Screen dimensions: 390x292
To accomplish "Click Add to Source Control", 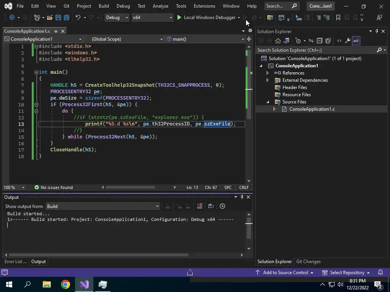I will pos(285,273).
